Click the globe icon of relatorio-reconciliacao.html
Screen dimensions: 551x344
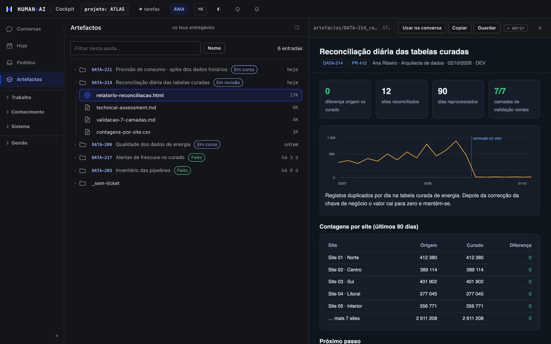pyautogui.click(x=87, y=95)
